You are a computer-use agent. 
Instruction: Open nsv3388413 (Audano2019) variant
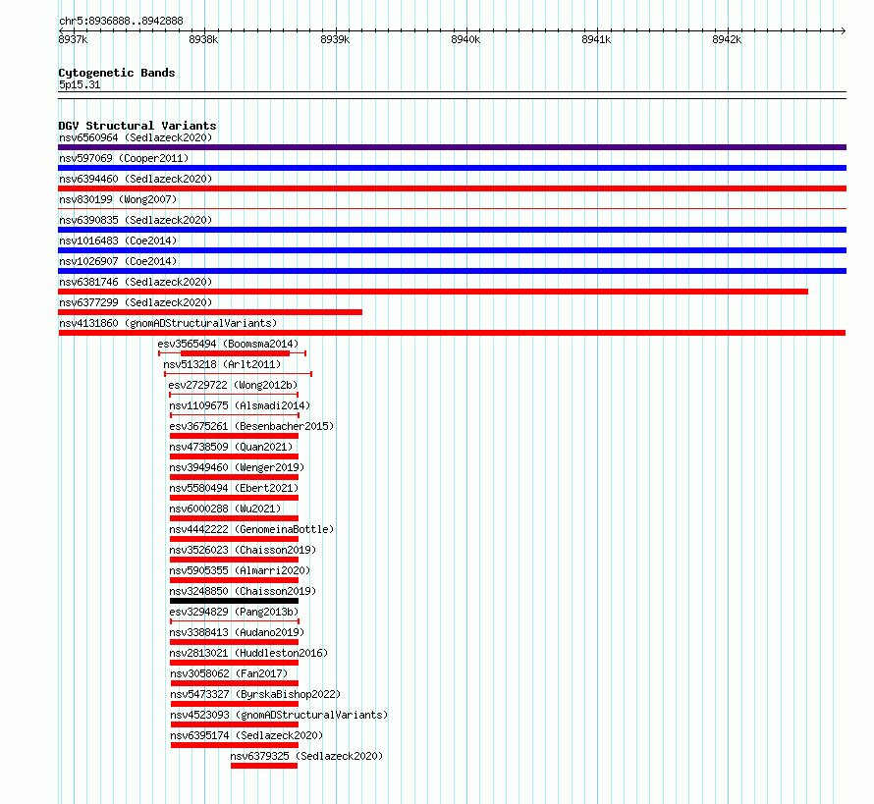pyautogui.click(x=237, y=632)
